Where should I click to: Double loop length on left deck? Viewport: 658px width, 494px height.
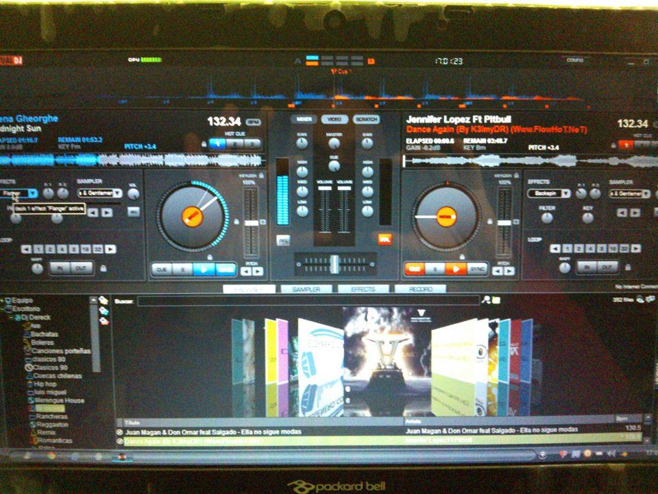coord(110,250)
